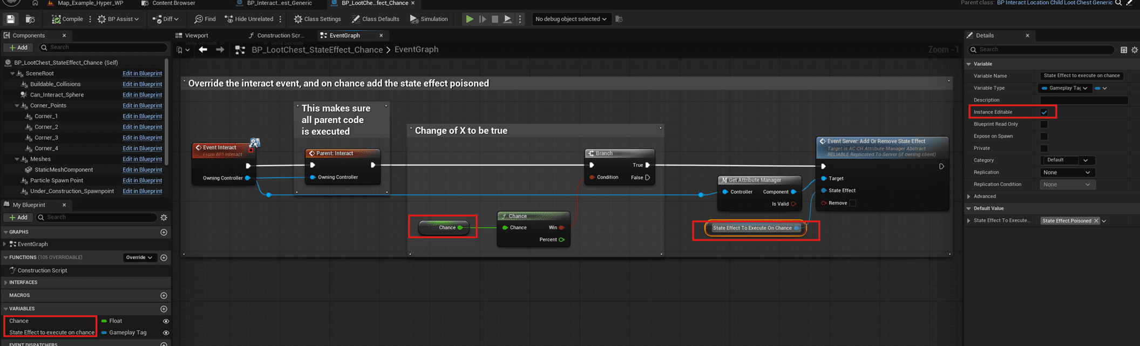Toggle visibility eye for Chance variable
Viewport: 1140px width, 346px height.
(x=166, y=321)
